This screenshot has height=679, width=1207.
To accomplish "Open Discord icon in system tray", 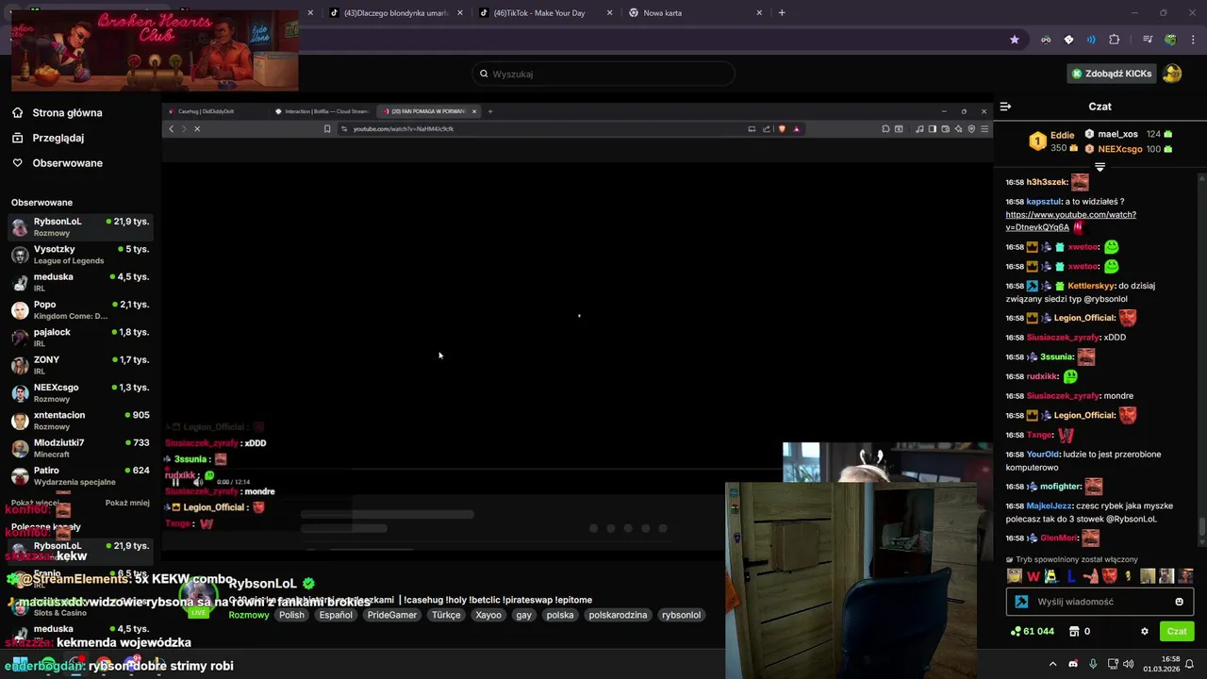I will (1073, 664).
